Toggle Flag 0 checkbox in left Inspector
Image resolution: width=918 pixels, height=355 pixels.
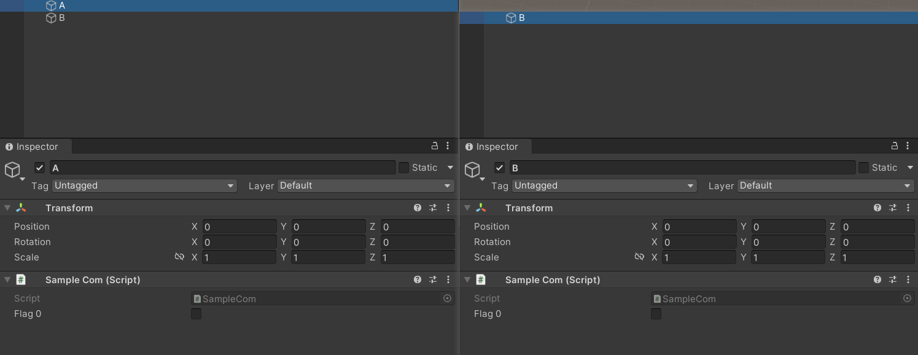tap(196, 314)
